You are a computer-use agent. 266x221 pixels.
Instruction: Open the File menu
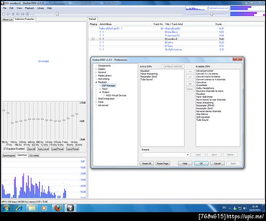pos(4,8)
